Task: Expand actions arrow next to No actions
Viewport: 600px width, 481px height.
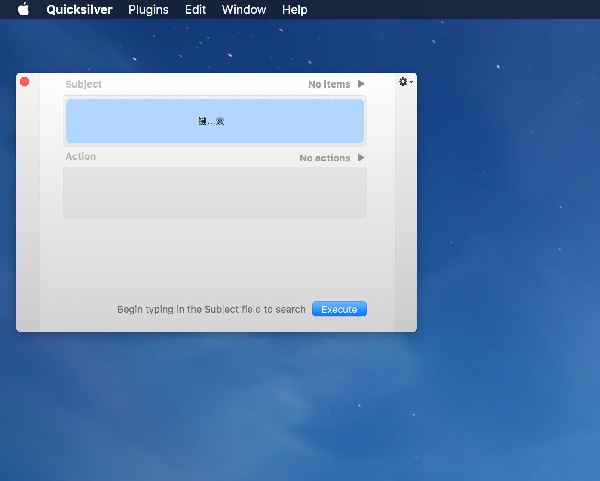Action: pos(361,158)
